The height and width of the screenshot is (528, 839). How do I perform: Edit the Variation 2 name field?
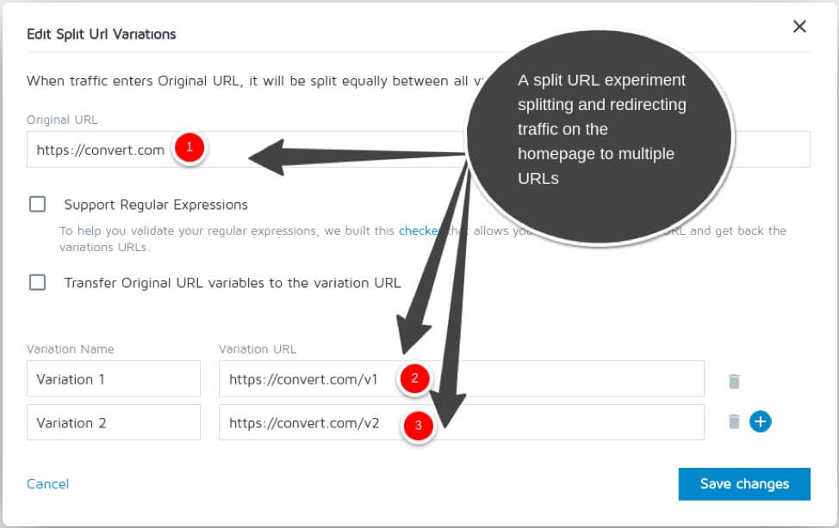(113, 423)
